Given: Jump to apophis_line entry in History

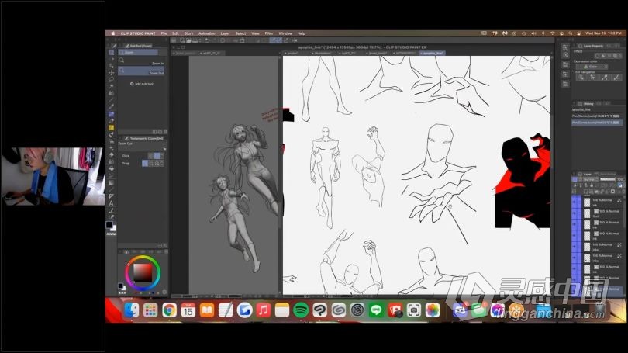Looking at the screenshot, I should 581,110.
